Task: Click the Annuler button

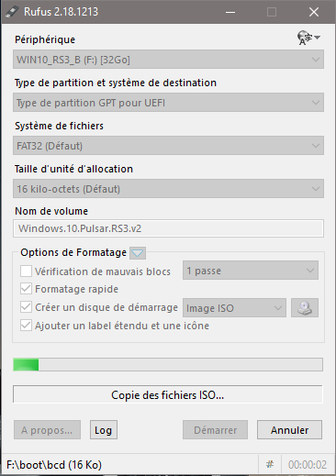Action: click(289, 430)
